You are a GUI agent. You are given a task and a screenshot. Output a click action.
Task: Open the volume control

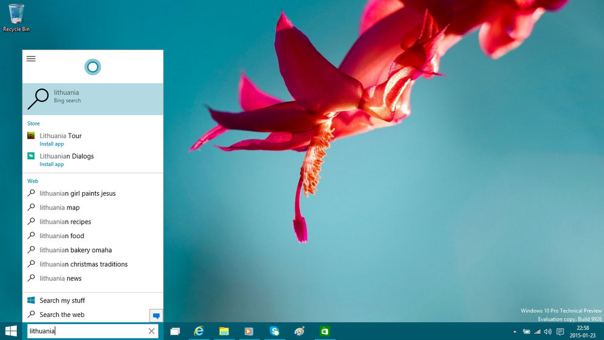tap(548, 332)
